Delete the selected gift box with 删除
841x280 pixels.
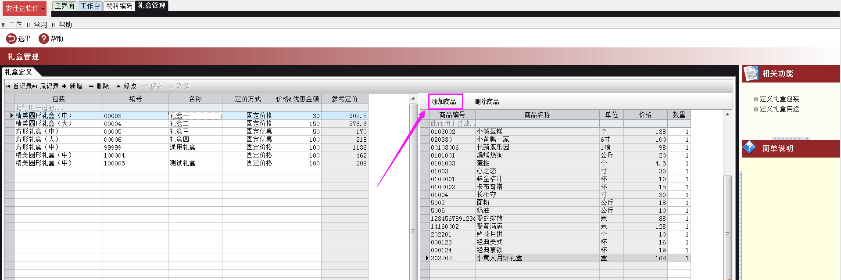click(x=99, y=86)
